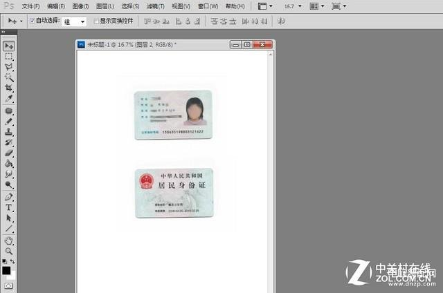Screen dimensions: 443x293
Task: Select the Clone Stamp tool
Action: [9, 132]
